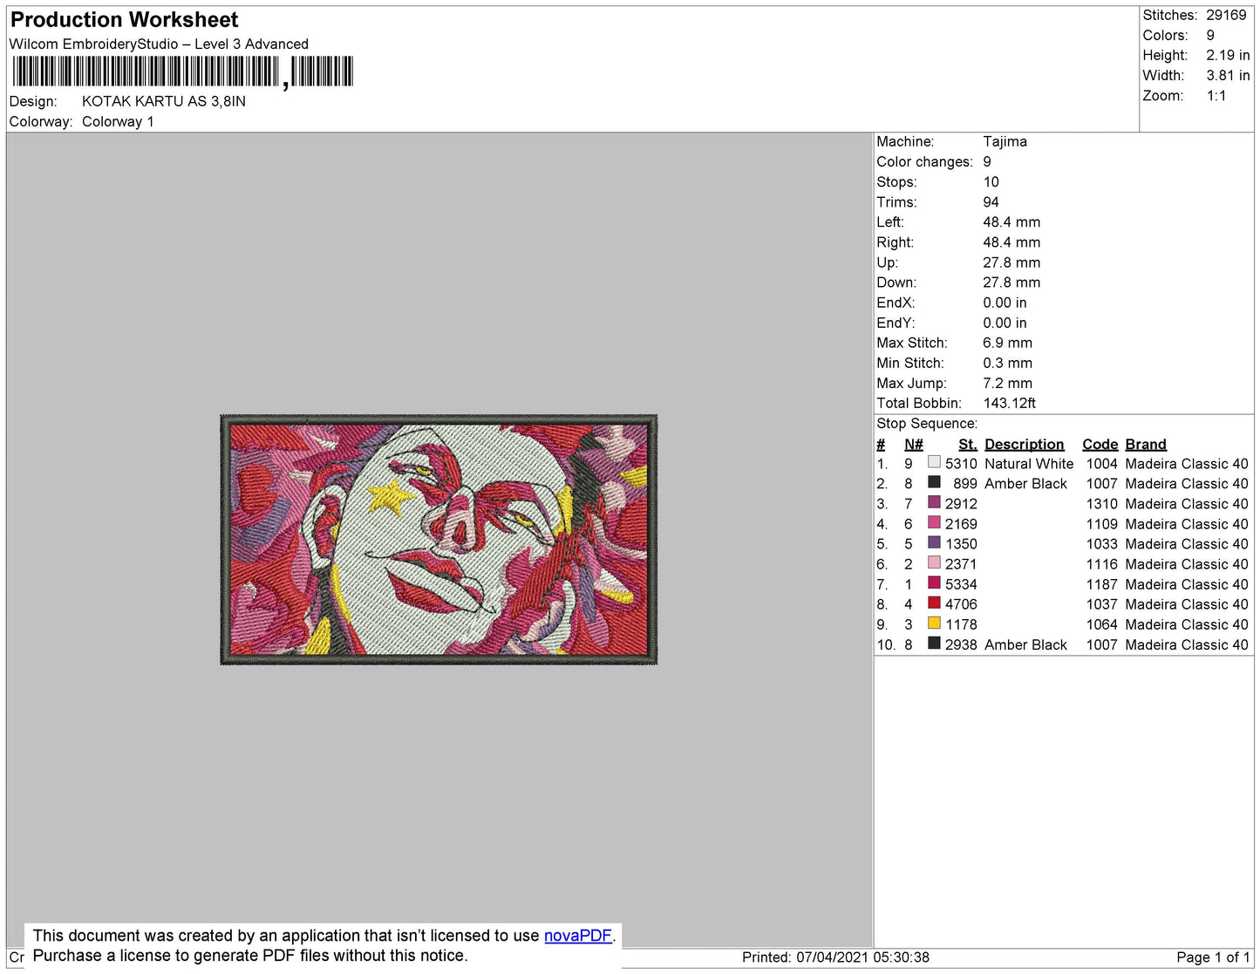
Task: Click the pink 1109 thread swatch
Action: (x=934, y=522)
